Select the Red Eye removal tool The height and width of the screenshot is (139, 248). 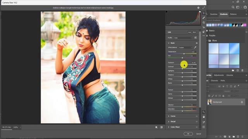click(204, 27)
